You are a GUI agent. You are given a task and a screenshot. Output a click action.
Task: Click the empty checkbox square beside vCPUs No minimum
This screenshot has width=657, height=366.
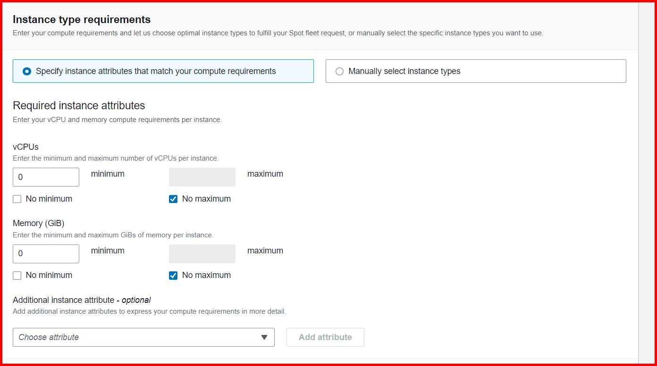pos(17,198)
